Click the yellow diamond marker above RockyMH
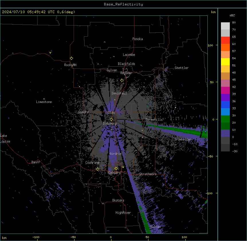 (x=72, y=58)
